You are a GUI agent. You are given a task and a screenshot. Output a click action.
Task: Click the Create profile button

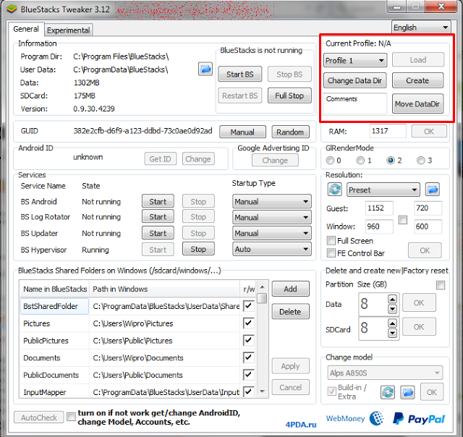click(x=417, y=80)
